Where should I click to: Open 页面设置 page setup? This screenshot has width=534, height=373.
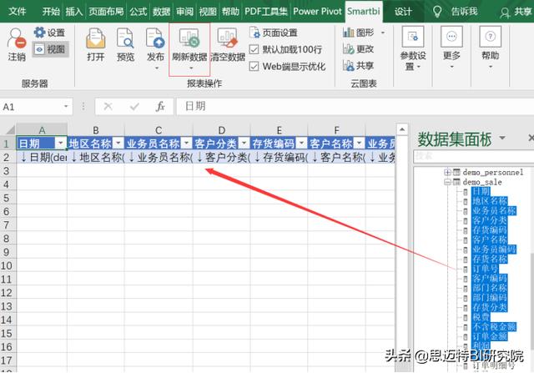(x=274, y=33)
